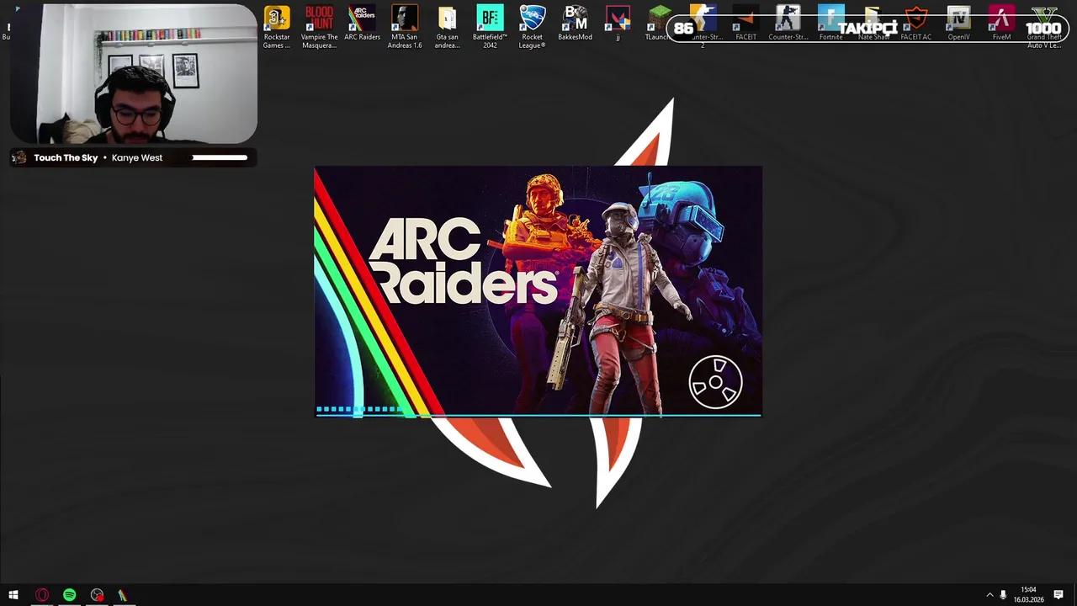The height and width of the screenshot is (606, 1077).
Task: Open Battlefield 2042 shortcut
Action: pyautogui.click(x=490, y=19)
